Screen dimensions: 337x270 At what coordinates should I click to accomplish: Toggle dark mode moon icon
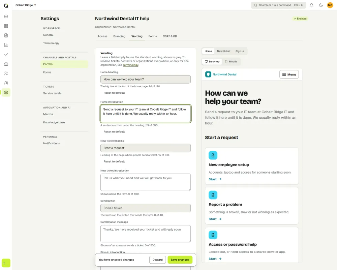click(x=321, y=5)
